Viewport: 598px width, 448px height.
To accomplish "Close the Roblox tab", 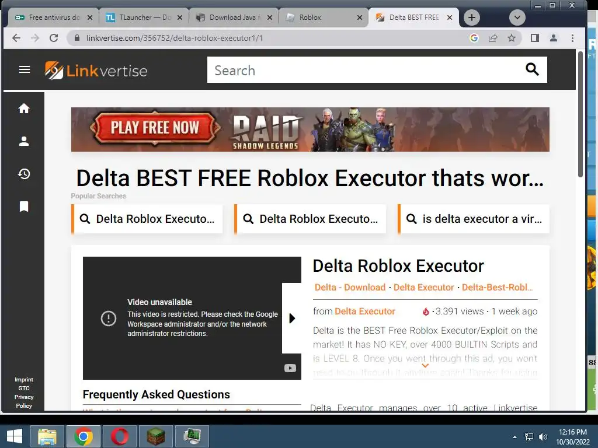I will (360, 17).
